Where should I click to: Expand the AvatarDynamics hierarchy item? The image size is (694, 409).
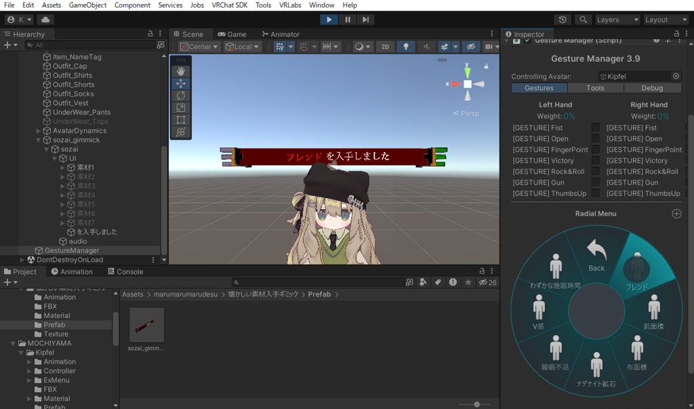[38, 131]
